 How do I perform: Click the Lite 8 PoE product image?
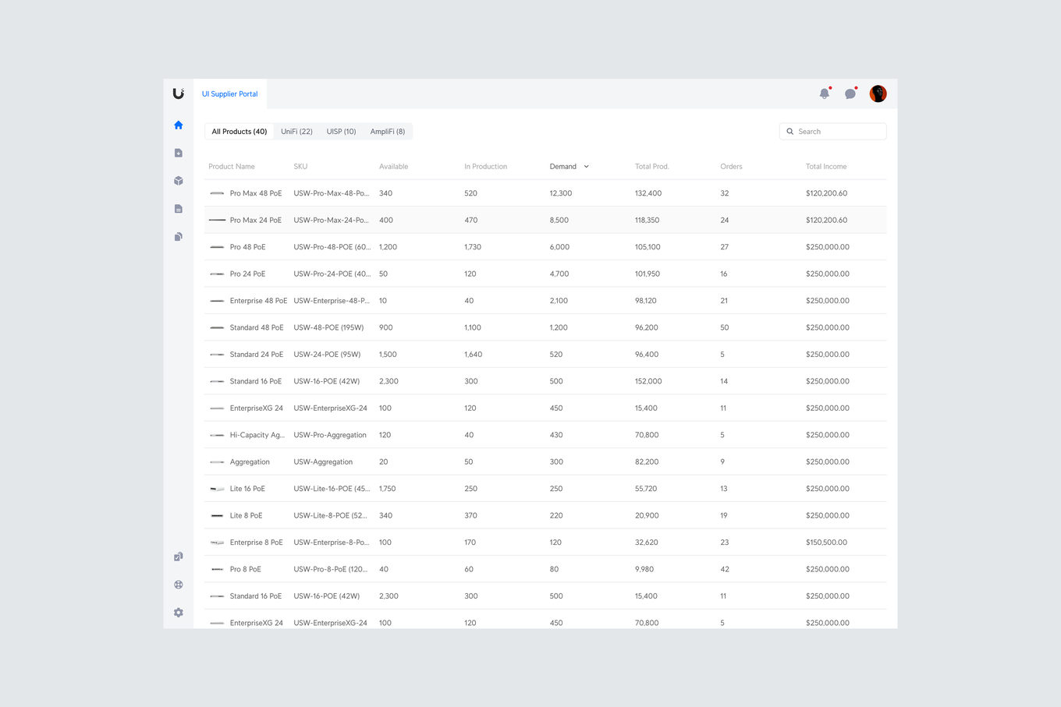pyautogui.click(x=217, y=515)
